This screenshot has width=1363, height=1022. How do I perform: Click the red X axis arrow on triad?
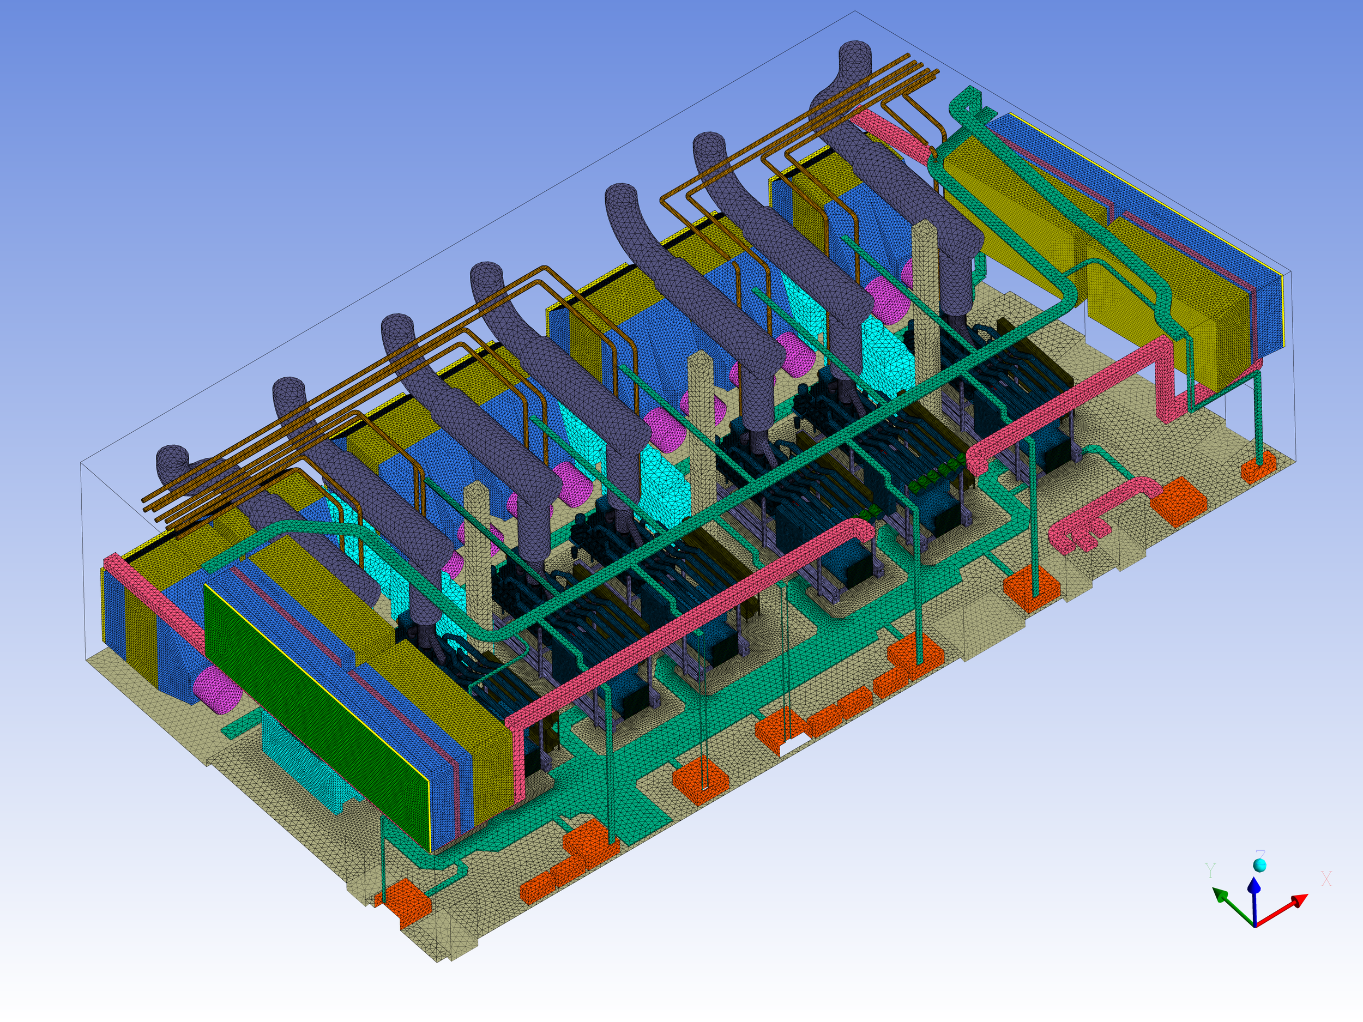pyautogui.click(x=1282, y=910)
